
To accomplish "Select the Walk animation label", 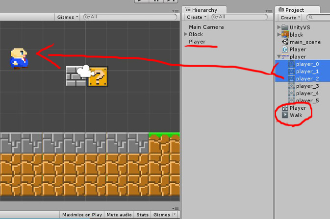I will point(296,115).
